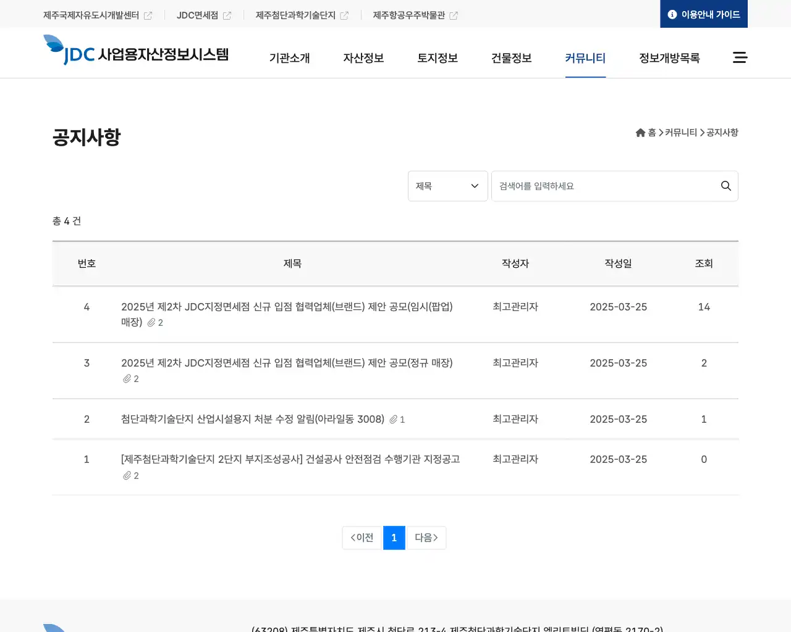Open the hamburger menu icon

pos(740,57)
